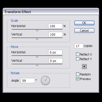Select the Move Vertical px field
Image resolution: width=102 pixels, height=102 pixels.
coord(56,61)
